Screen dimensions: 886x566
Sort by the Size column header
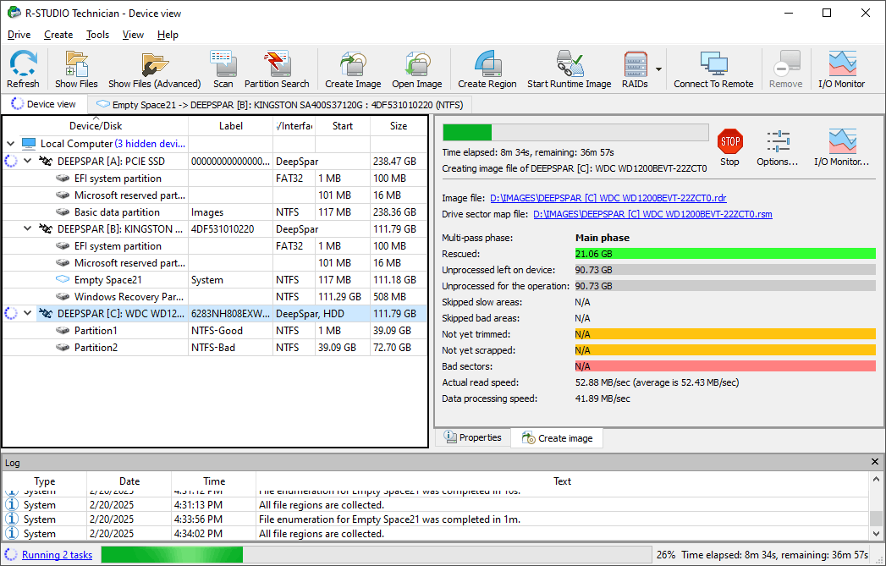(x=399, y=126)
